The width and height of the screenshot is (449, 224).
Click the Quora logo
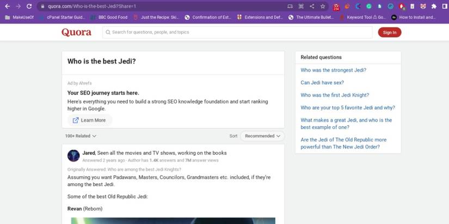[76, 32]
